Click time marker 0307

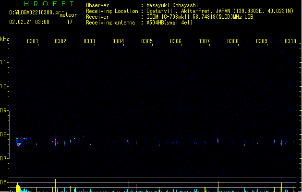[204, 41]
